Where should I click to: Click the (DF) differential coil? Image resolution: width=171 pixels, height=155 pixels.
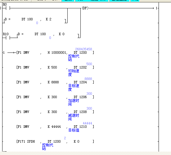(x=85, y=8)
